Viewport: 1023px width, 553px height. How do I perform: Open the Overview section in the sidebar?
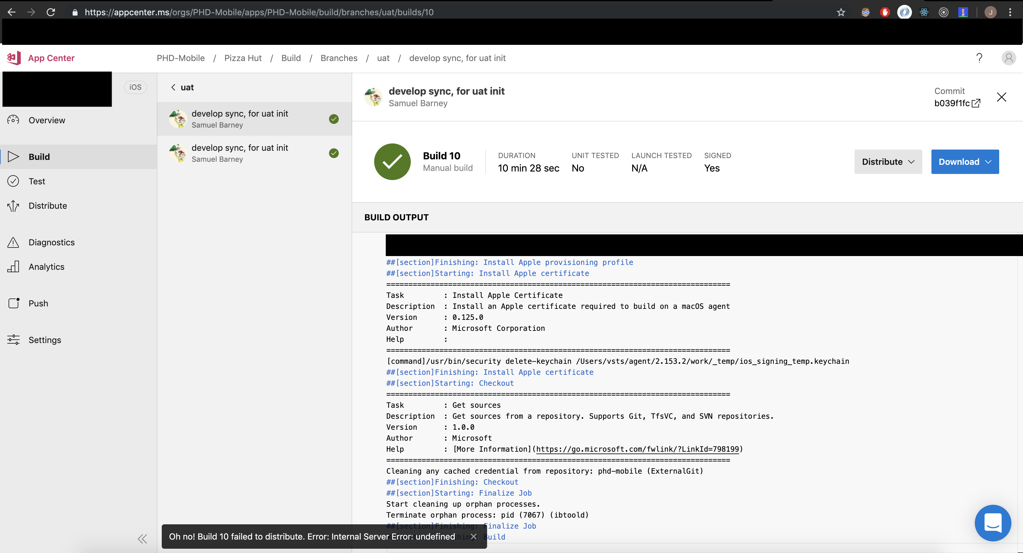tap(47, 120)
